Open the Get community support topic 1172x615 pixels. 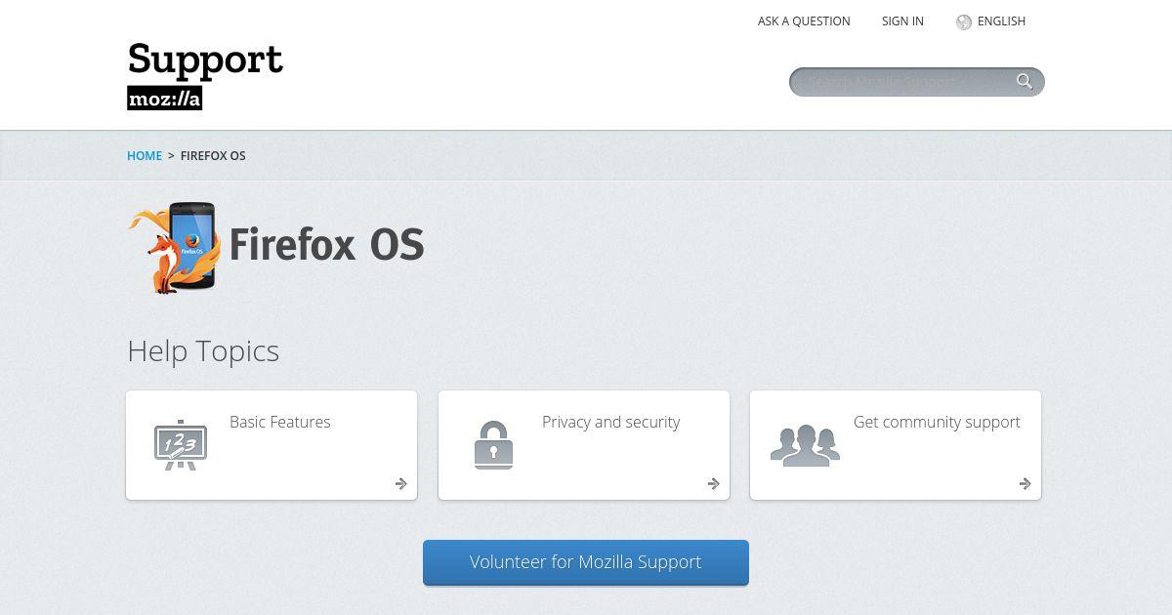click(x=896, y=445)
